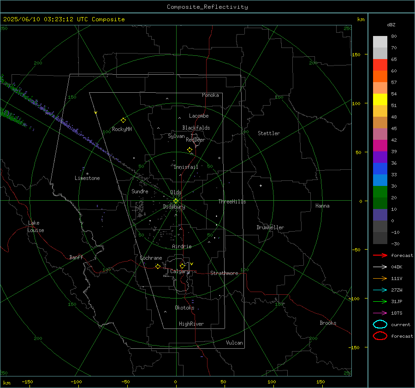This screenshot has width=415, height=388.
Task: Click the yellow diamond marker near RockyMH
Action: click(x=123, y=120)
